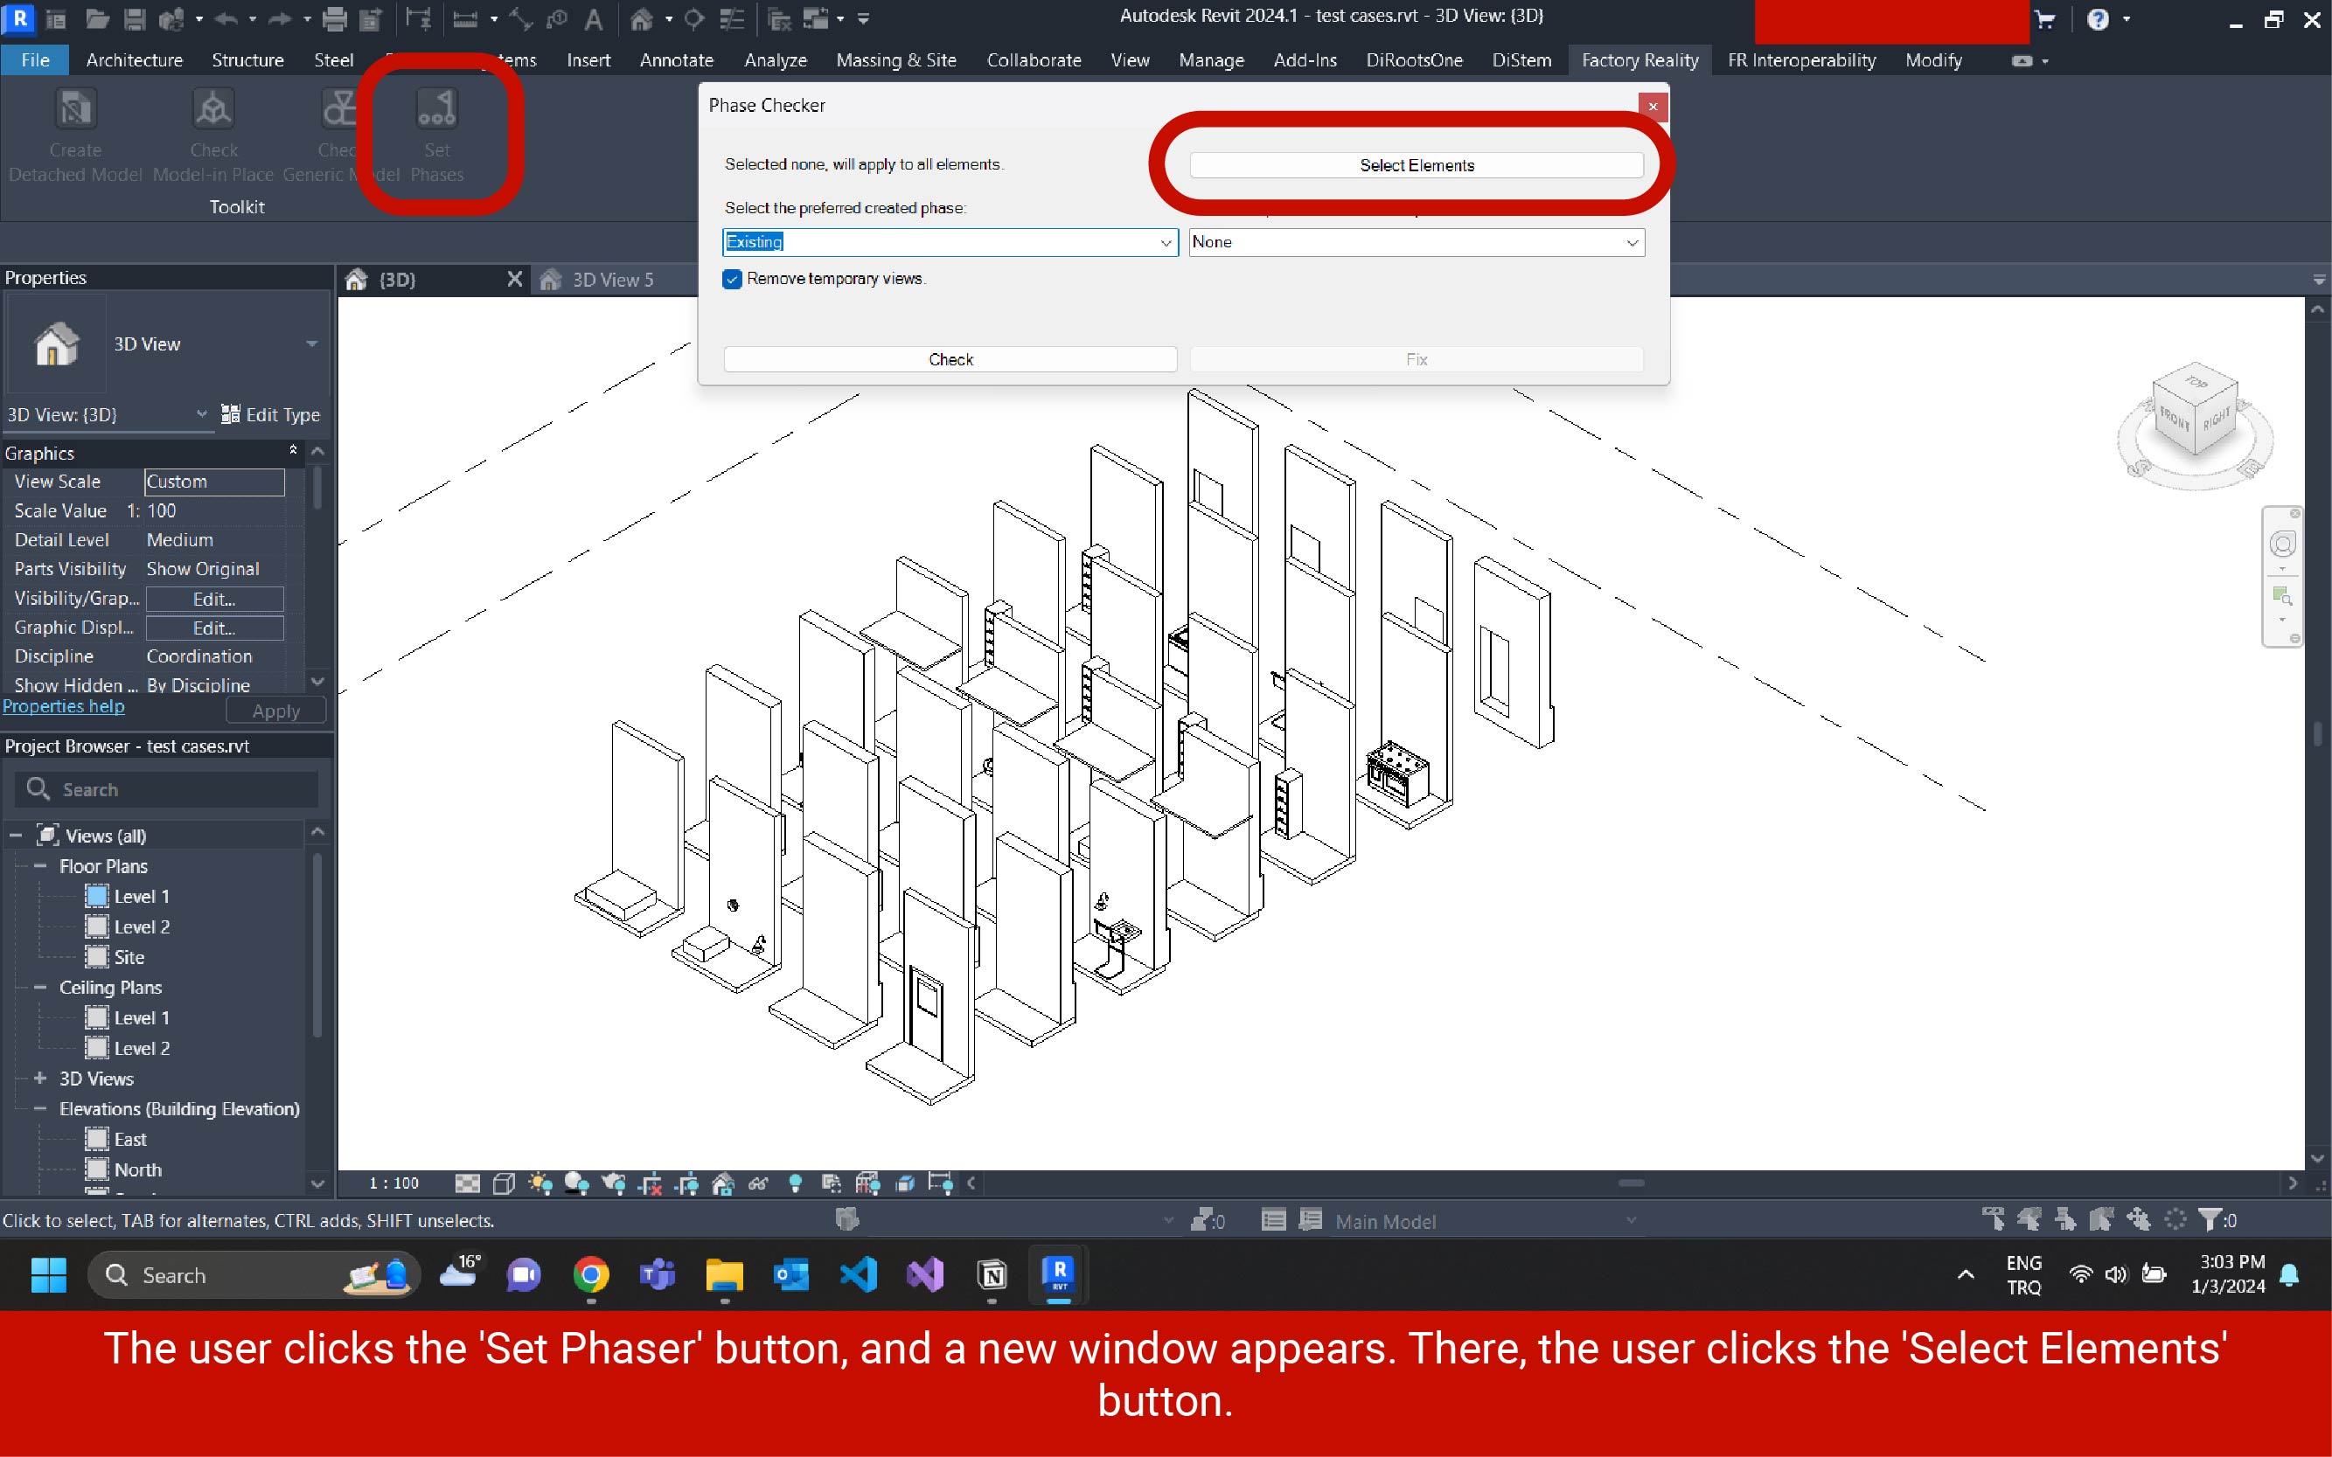Click the Visual Style cube icon

pyautogui.click(x=504, y=1183)
